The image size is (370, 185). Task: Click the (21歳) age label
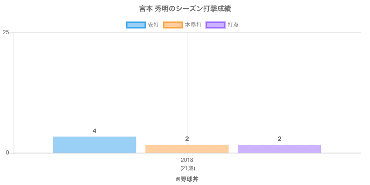[187, 168]
